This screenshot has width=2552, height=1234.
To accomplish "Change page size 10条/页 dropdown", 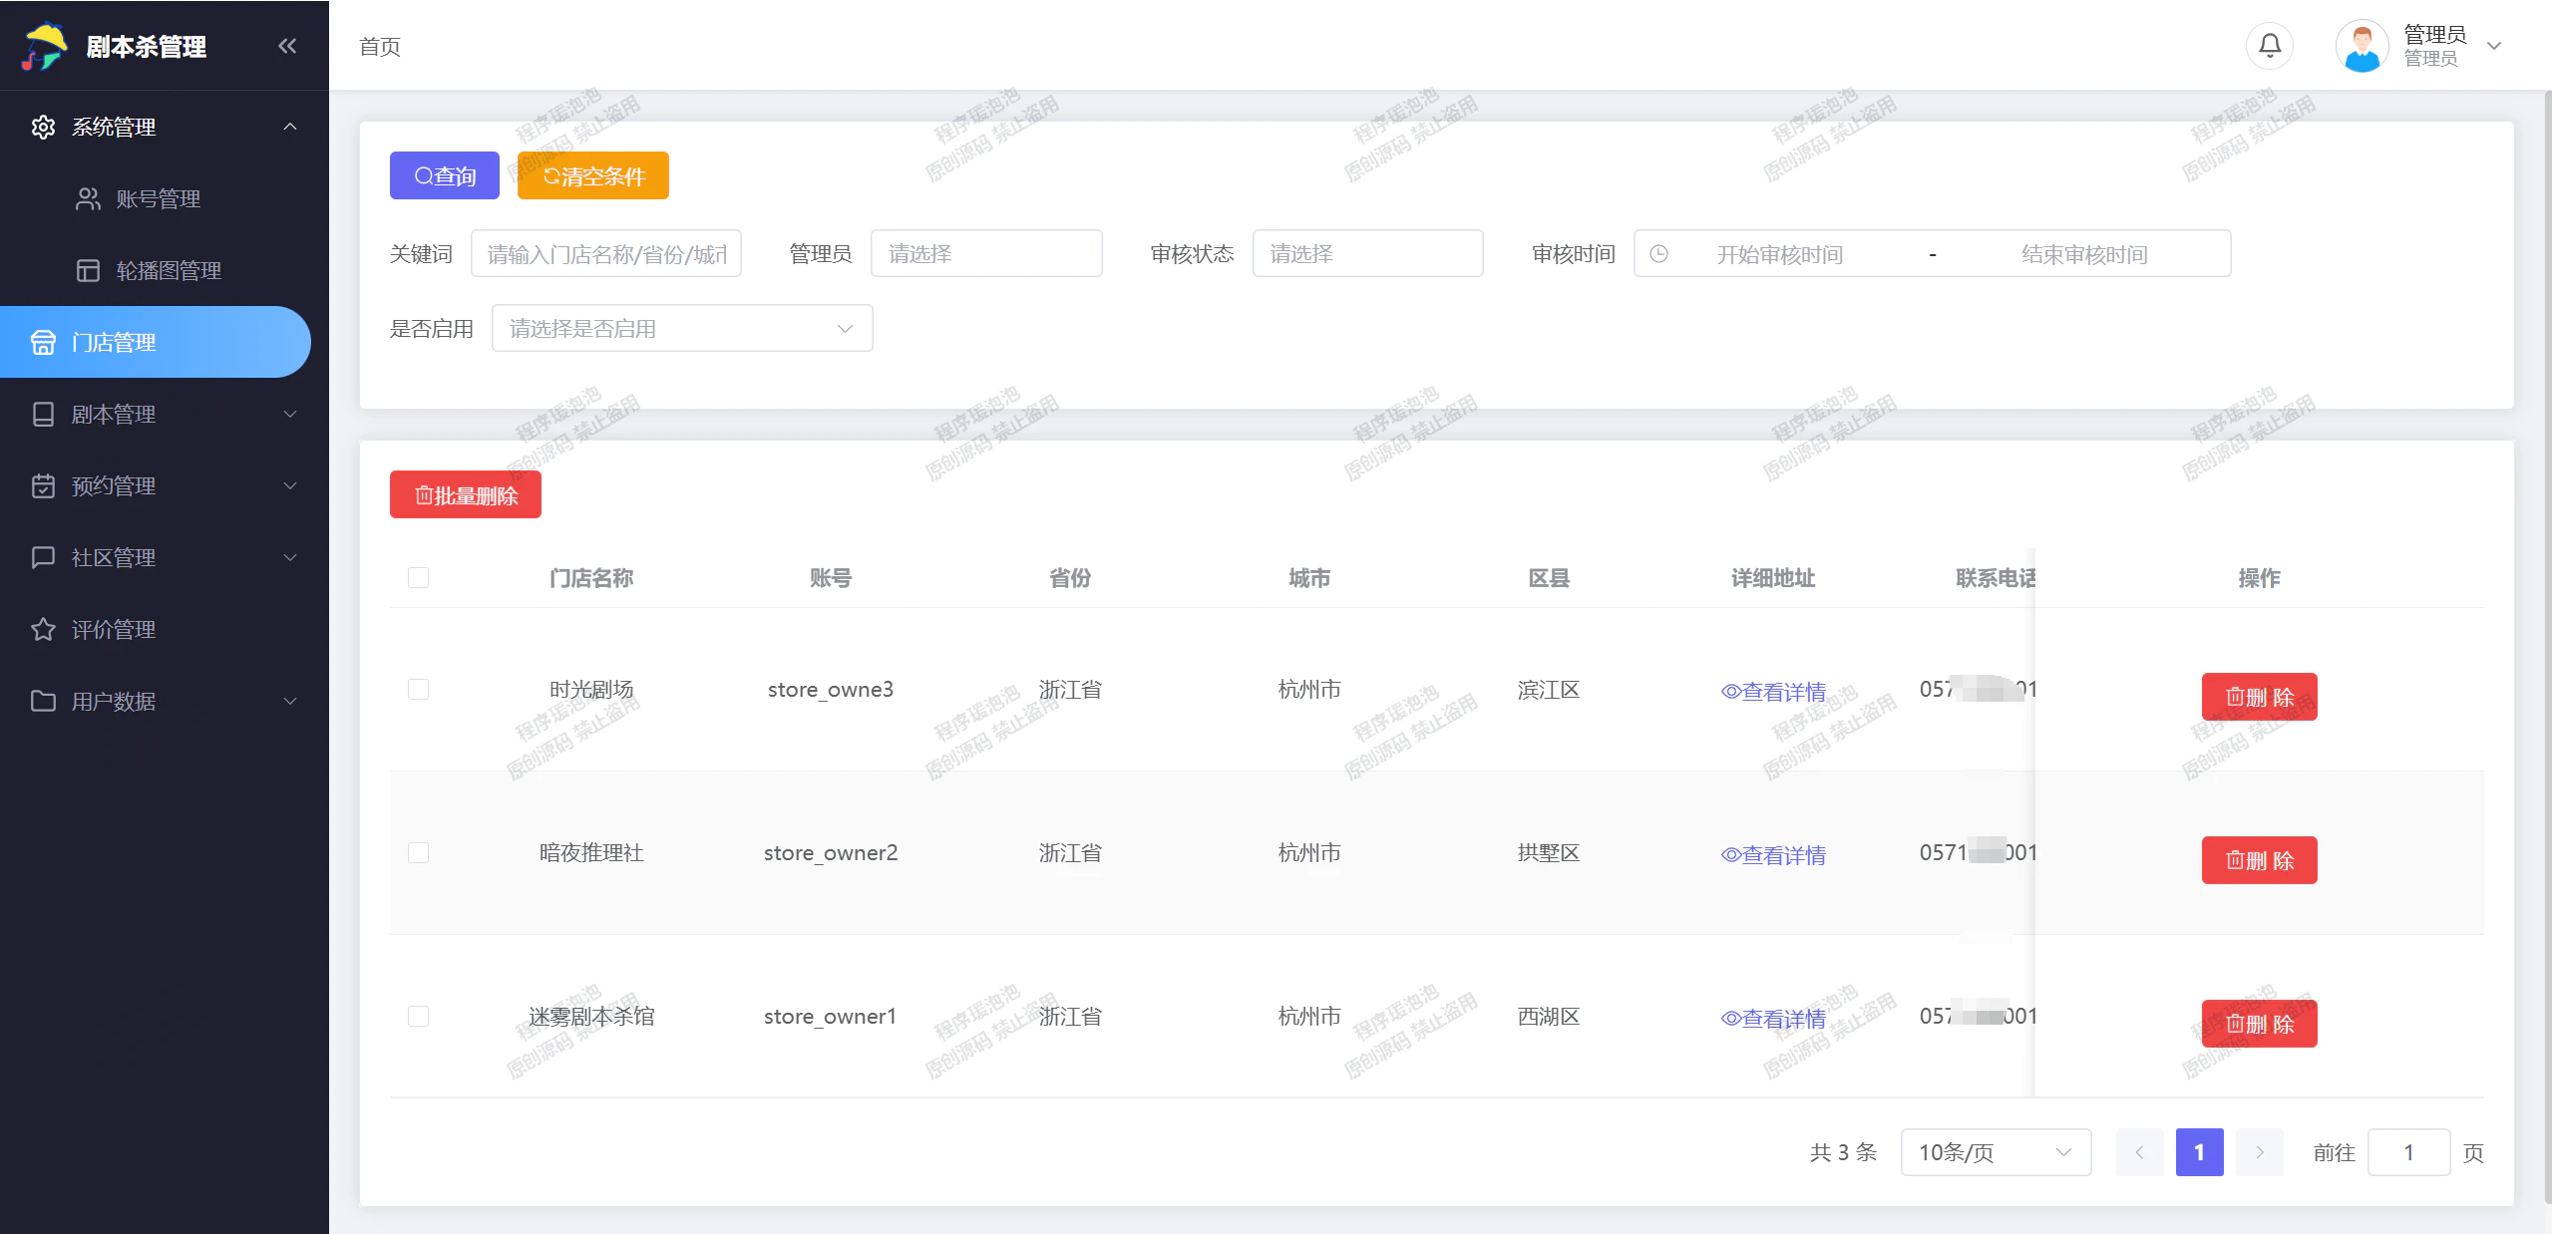I will [1996, 1152].
